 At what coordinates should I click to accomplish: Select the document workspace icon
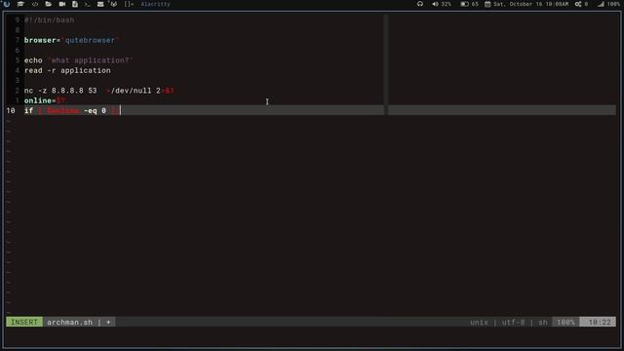(75, 4)
